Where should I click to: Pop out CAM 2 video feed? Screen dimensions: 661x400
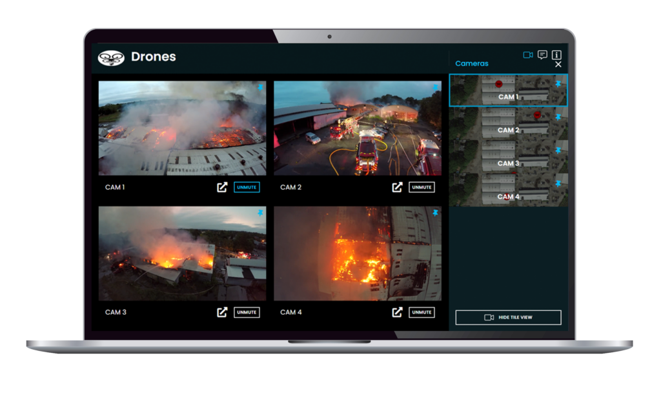tap(397, 187)
